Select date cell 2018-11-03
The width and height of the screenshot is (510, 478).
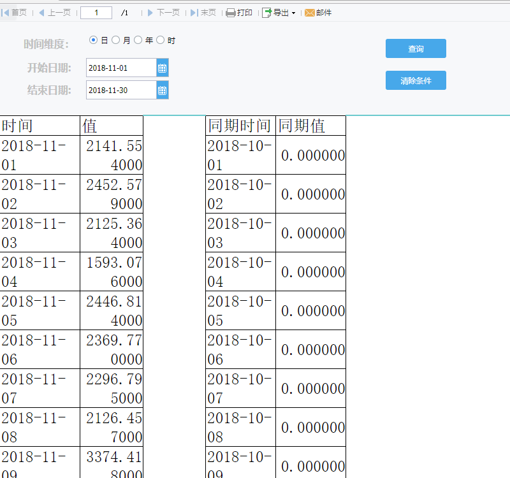click(40, 233)
